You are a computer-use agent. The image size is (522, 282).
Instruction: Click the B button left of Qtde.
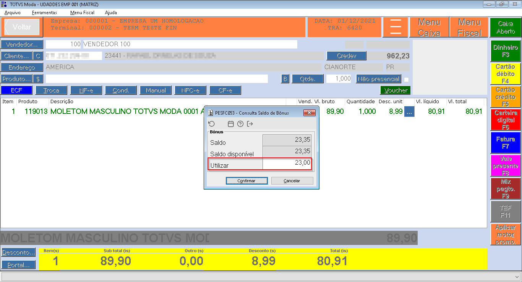pos(285,79)
